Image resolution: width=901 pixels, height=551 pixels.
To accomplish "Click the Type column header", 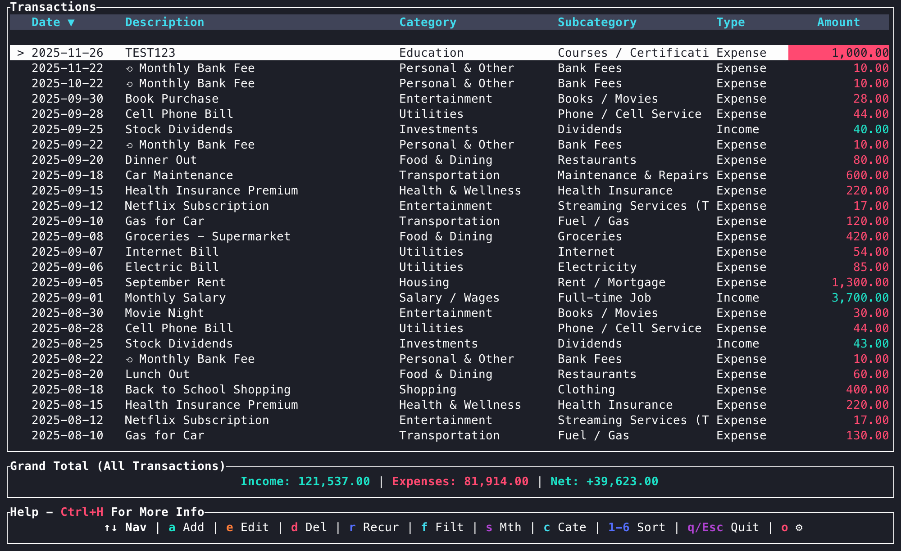I will pos(730,22).
